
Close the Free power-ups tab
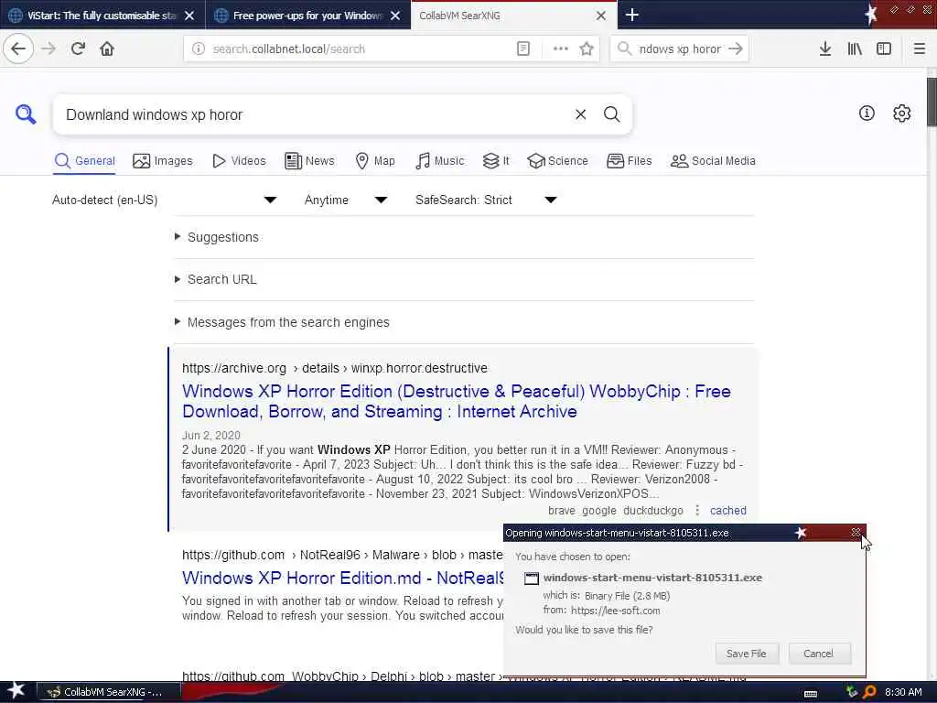(x=395, y=16)
